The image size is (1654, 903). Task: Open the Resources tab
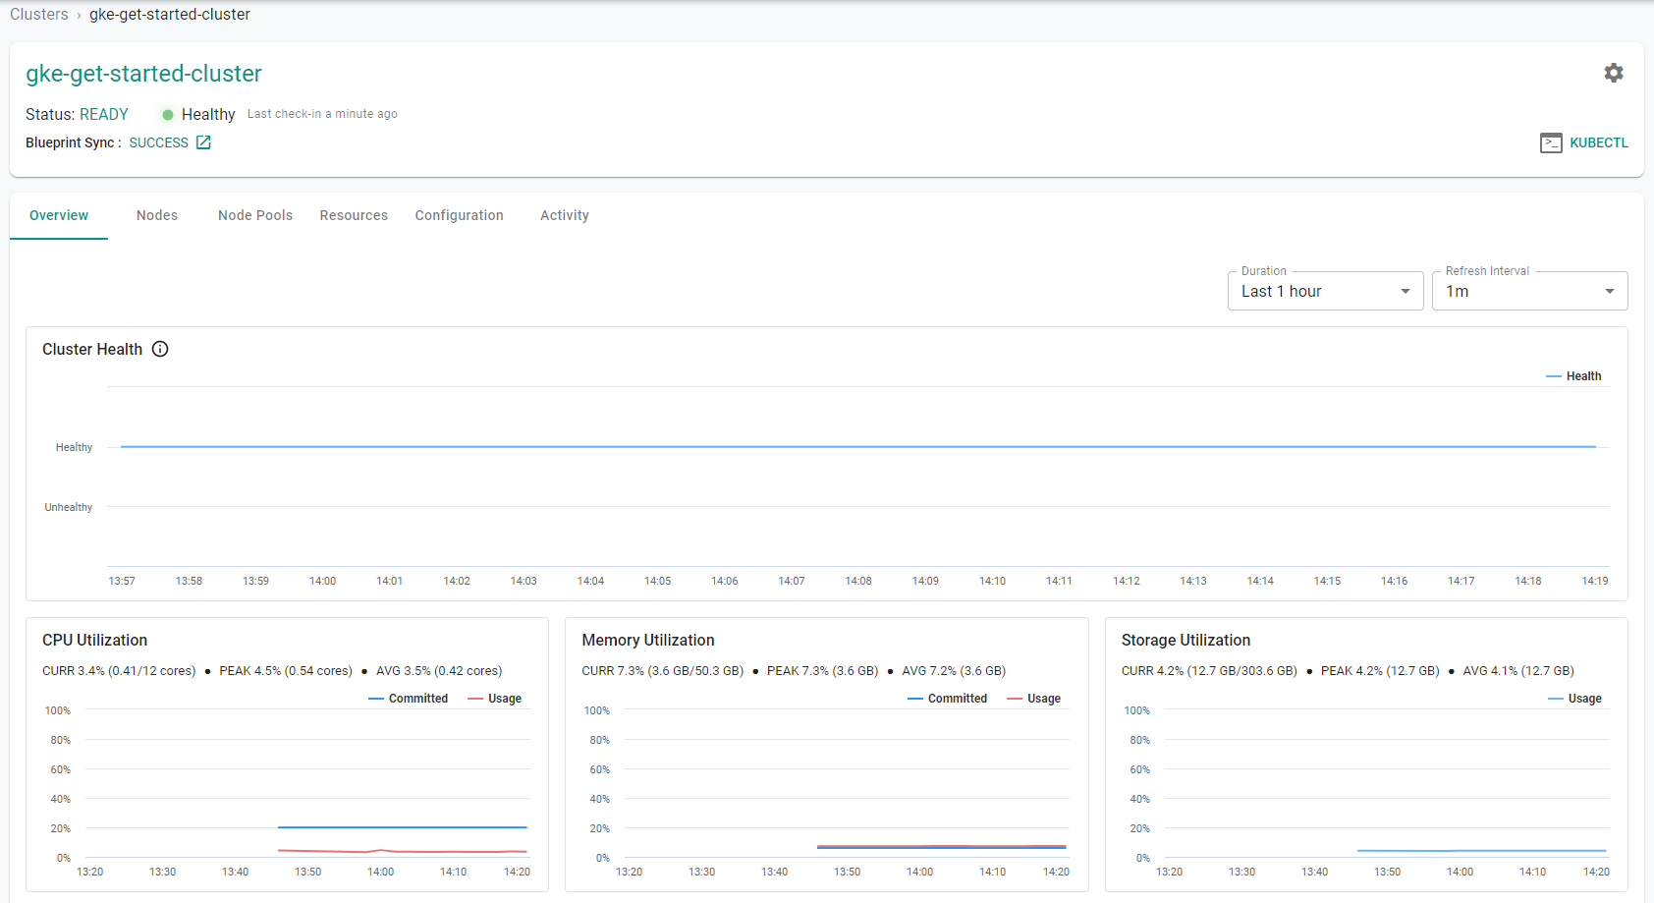[x=354, y=215]
